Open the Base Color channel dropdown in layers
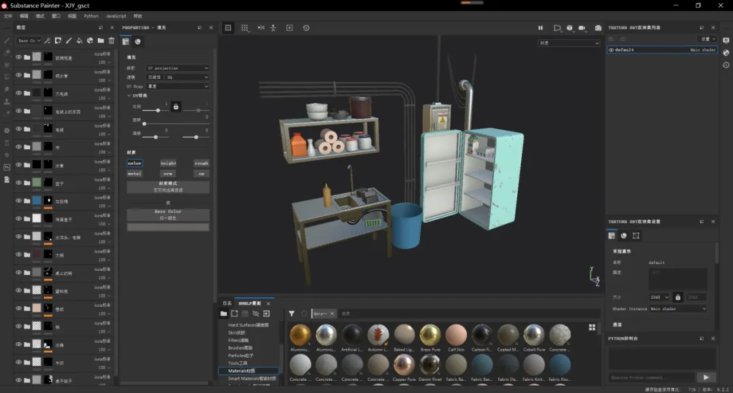 [29, 41]
